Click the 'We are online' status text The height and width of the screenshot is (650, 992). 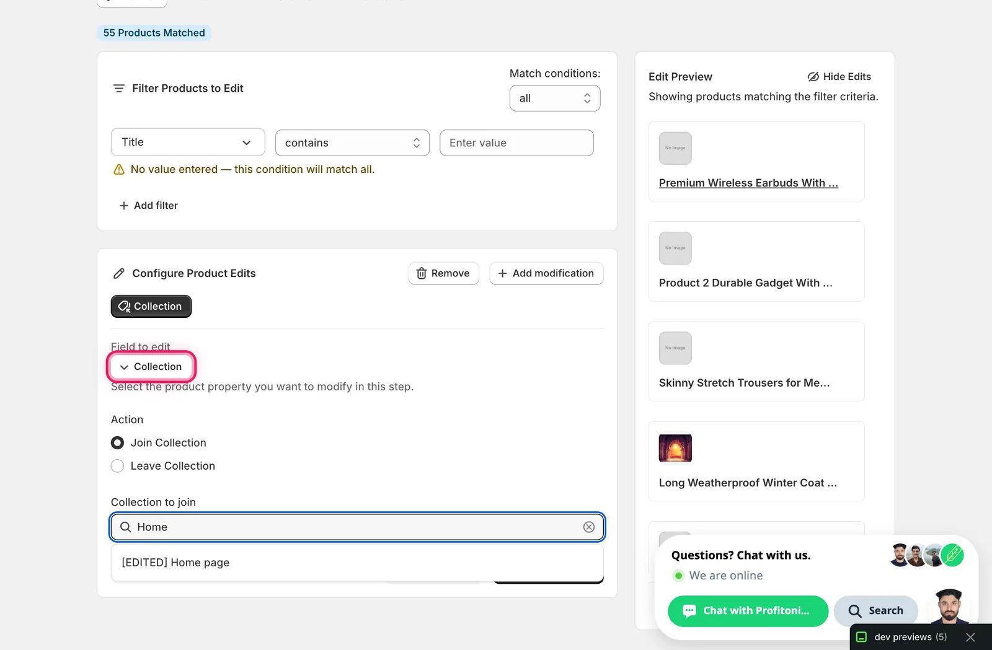726,576
